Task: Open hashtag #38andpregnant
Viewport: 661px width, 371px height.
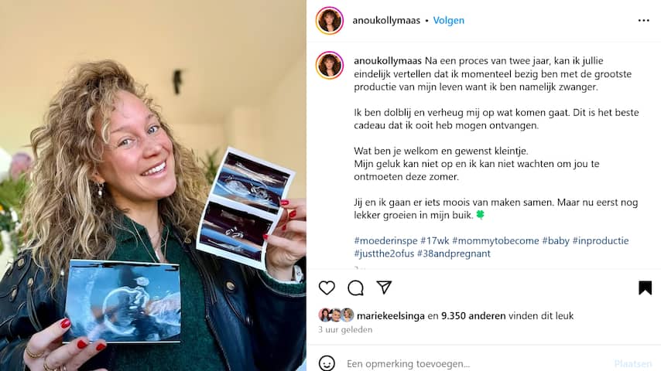Action: tap(454, 254)
